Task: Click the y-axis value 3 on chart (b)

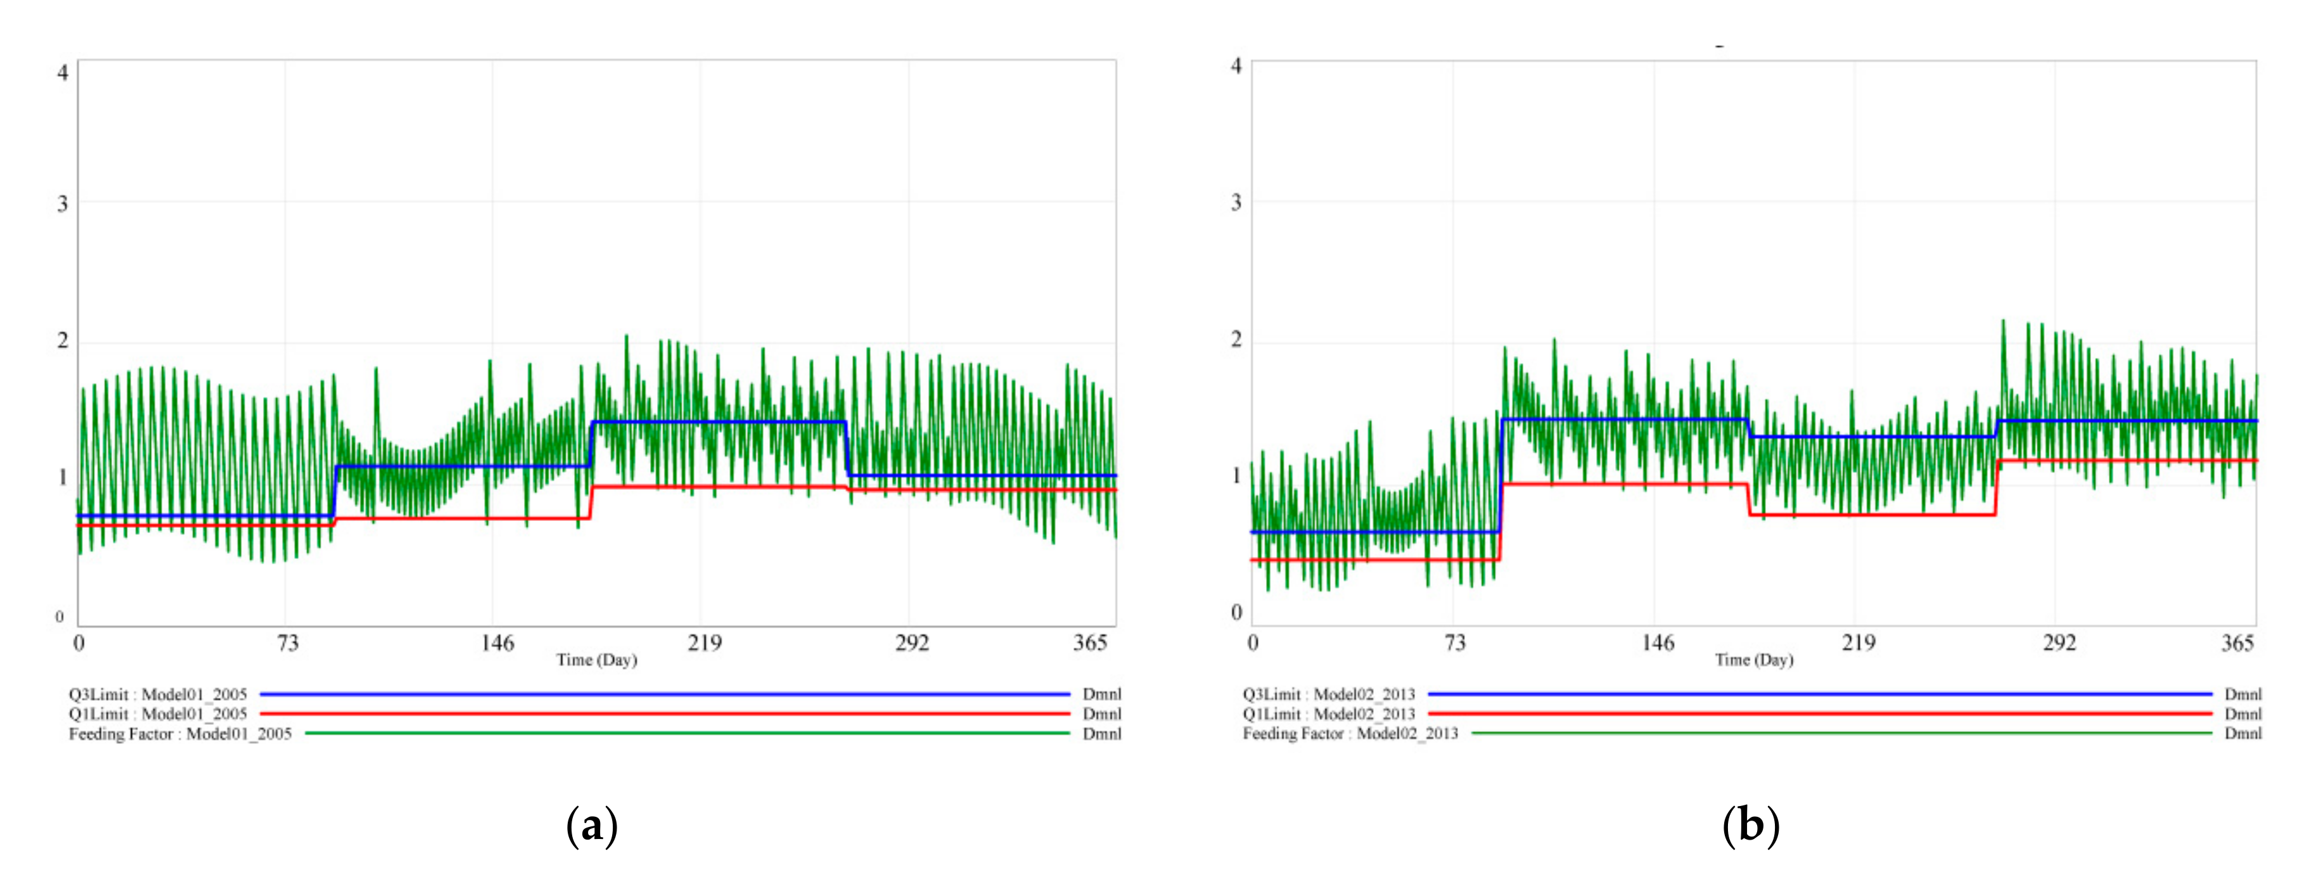Action: point(1236,202)
